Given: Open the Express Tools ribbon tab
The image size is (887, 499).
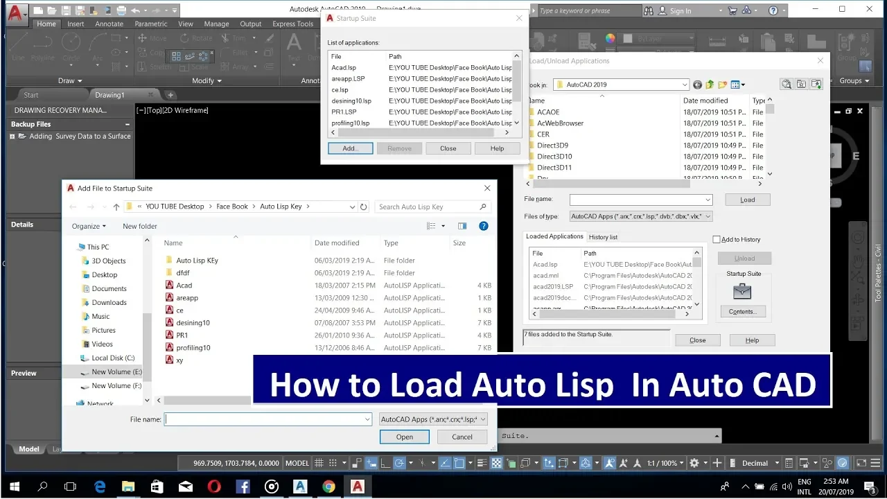Looking at the screenshot, I should [292, 24].
